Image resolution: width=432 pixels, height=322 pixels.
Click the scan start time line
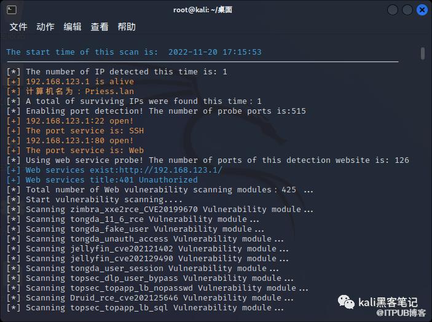(x=133, y=52)
